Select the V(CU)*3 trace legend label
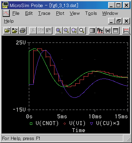Image resolution: width=132 pixels, height=143 pixels. [x=108, y=123]
